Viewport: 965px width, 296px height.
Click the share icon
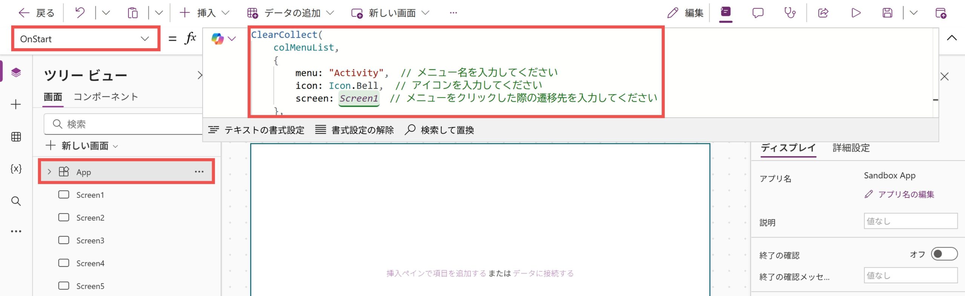pos(823,13)
